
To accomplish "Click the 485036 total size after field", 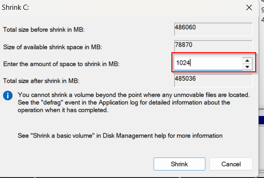I will coord(213,81).
